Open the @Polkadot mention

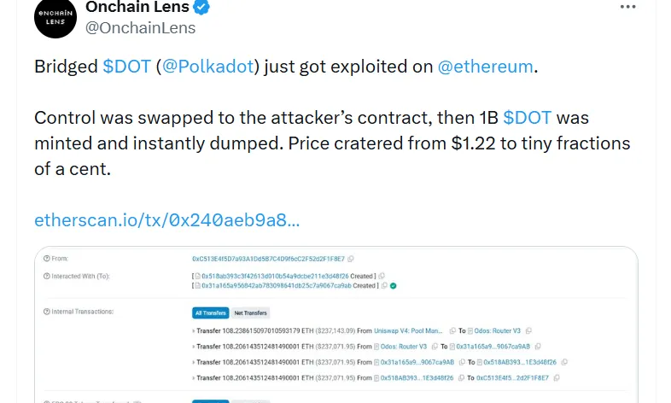pyautogui.click(x=210, y=67)
